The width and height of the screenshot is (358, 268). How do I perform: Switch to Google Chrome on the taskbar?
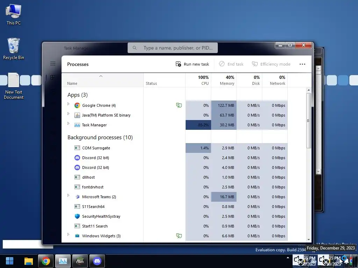click(x=46, y=261)
